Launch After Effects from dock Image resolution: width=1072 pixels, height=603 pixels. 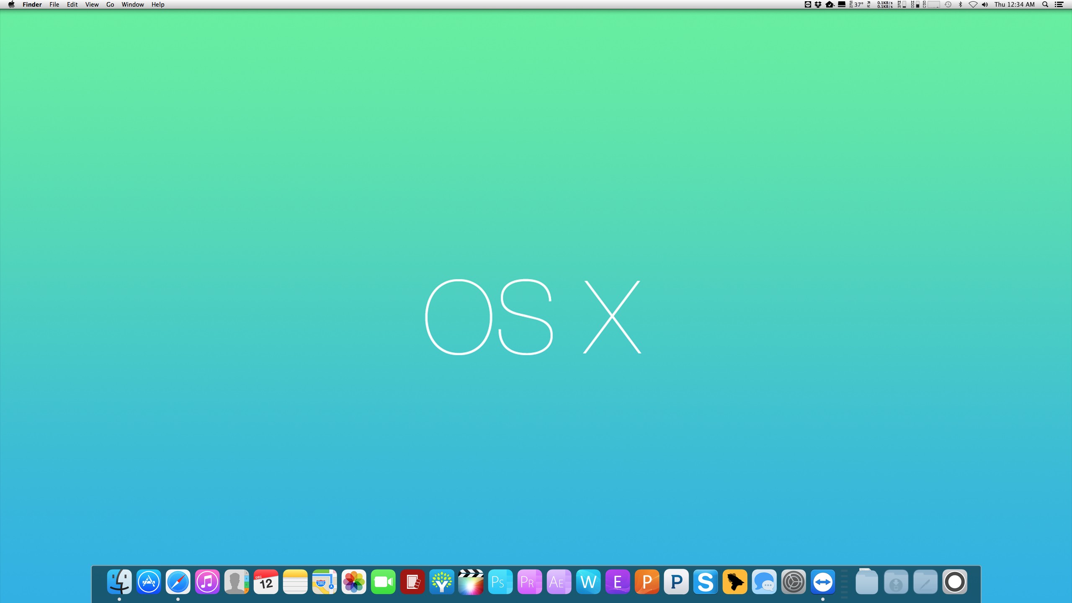coord(559,582)
